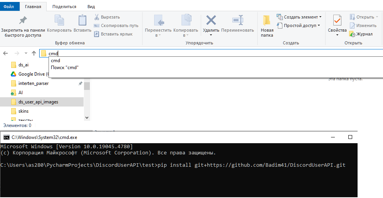This screenshot has height=198, width=383.
Task: Open the Простой доступ dropdown
Action: [x=299, y=25]
